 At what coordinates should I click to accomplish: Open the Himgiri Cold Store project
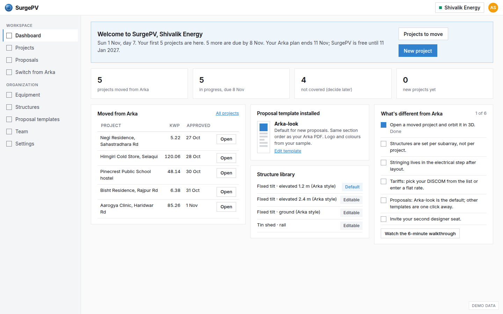click(x=226, y=158)
